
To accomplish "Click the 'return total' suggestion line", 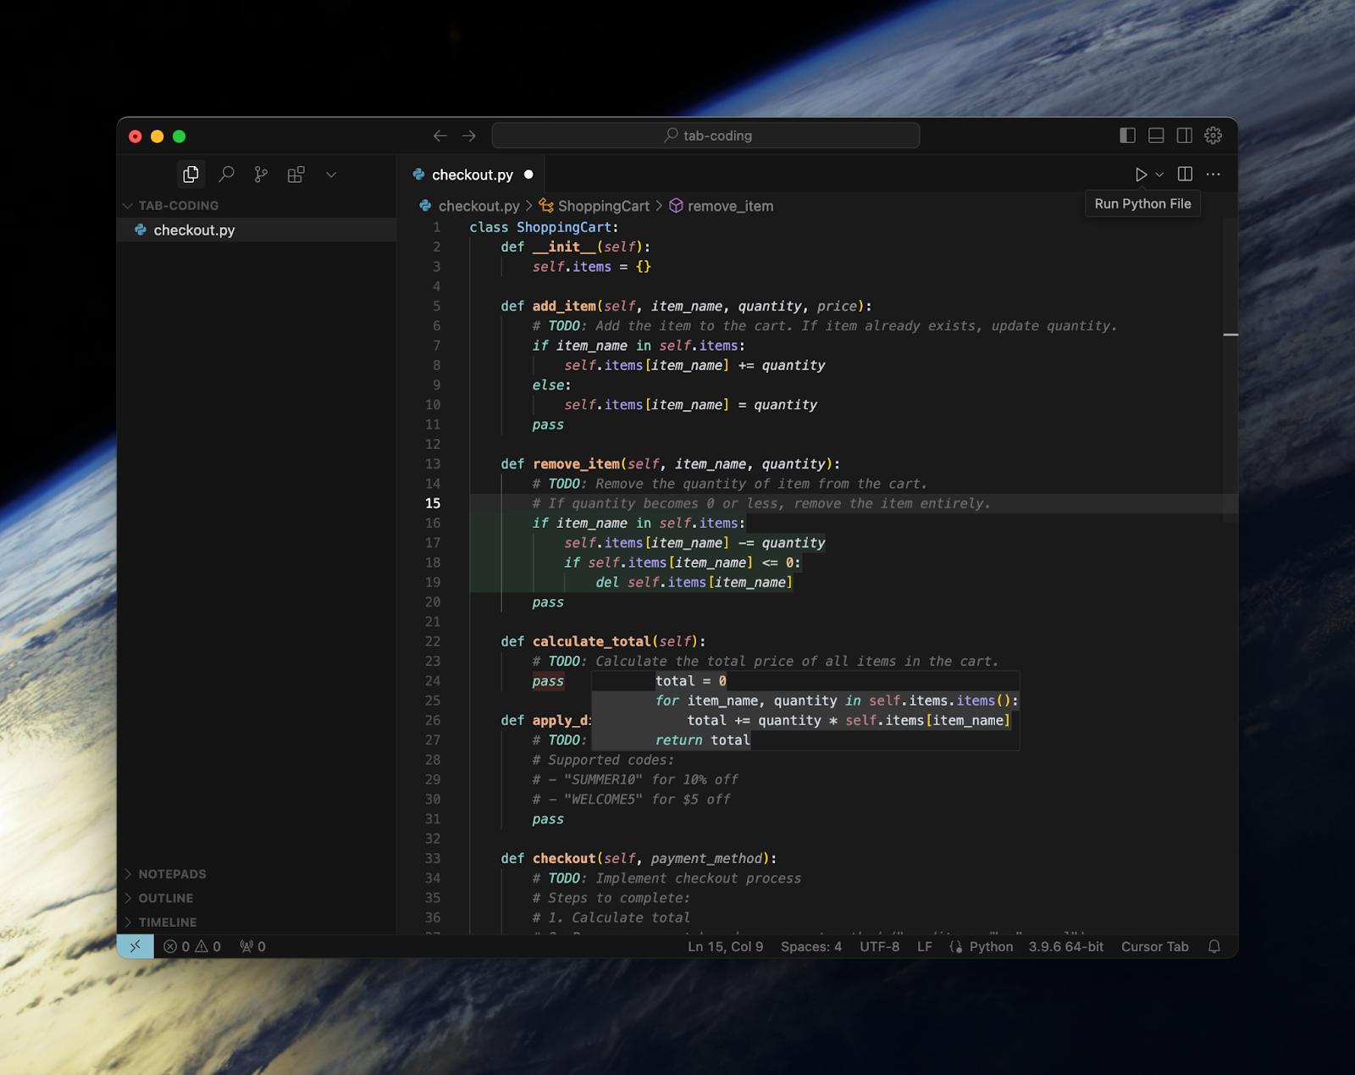I will coord(703,740).
